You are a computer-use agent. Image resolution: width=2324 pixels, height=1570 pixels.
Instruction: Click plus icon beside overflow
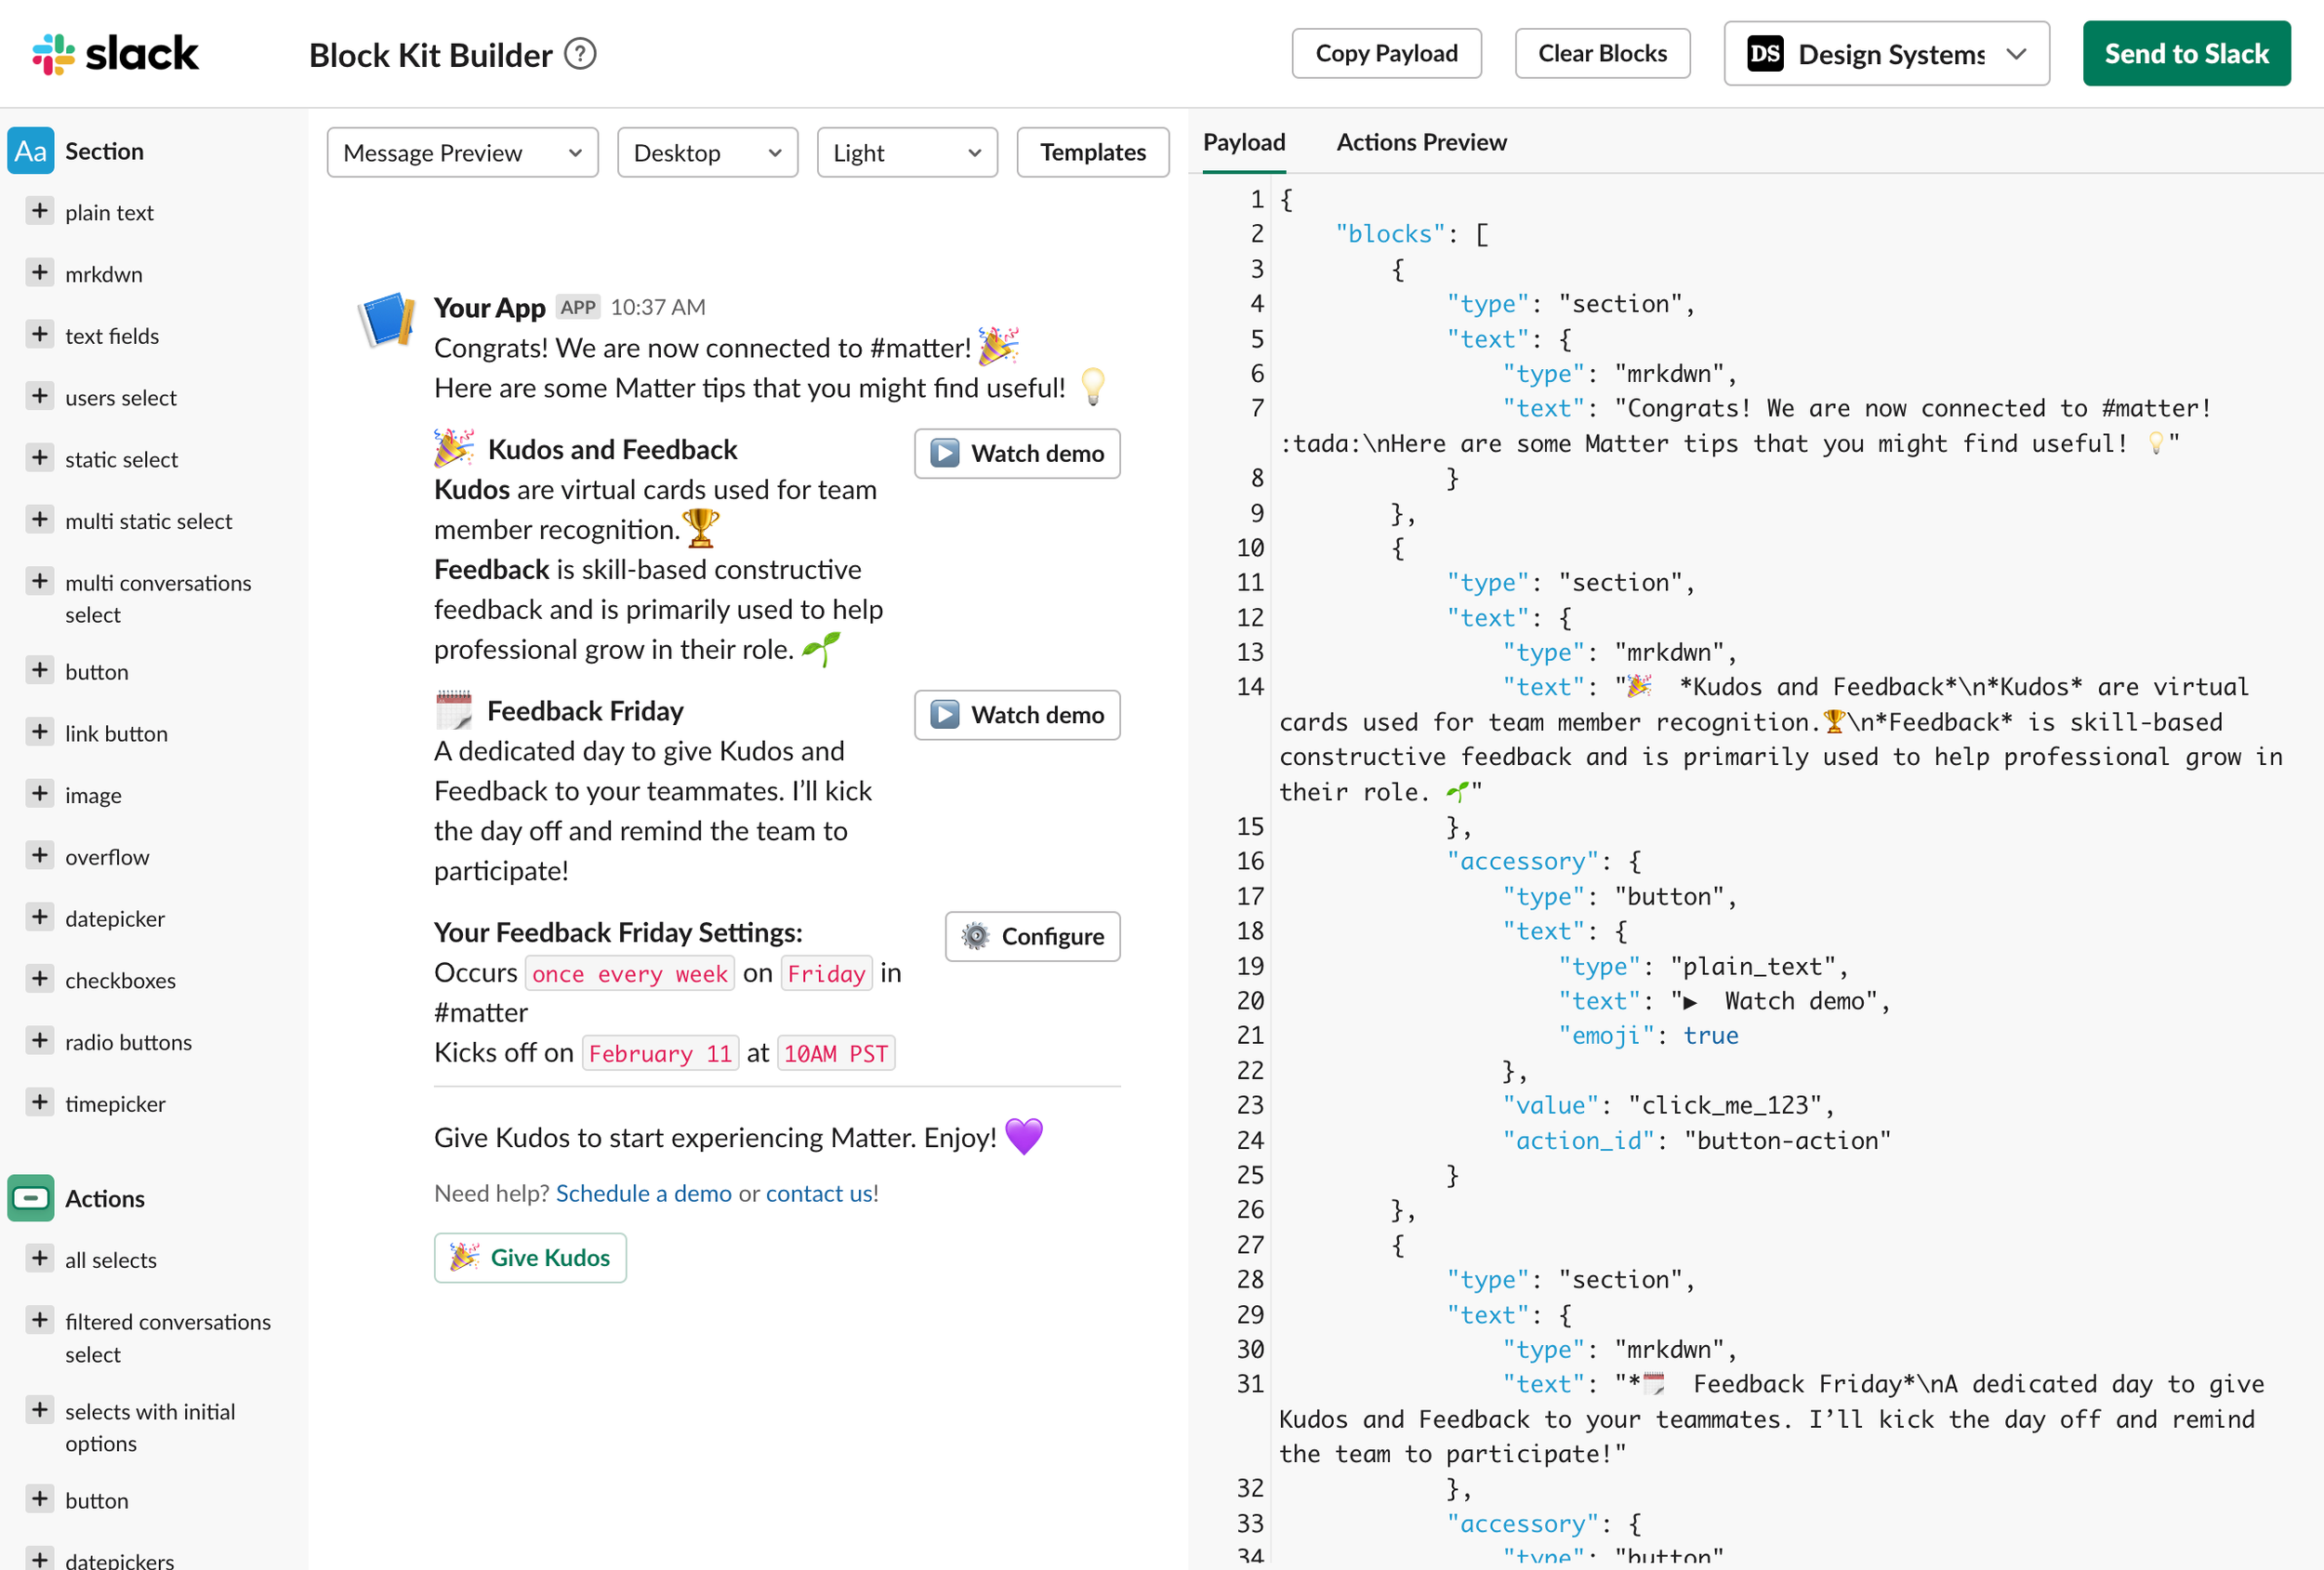[40, 855]
